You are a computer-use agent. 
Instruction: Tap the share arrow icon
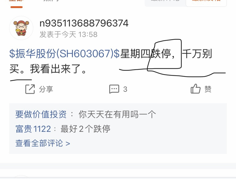tap(30, 89)
